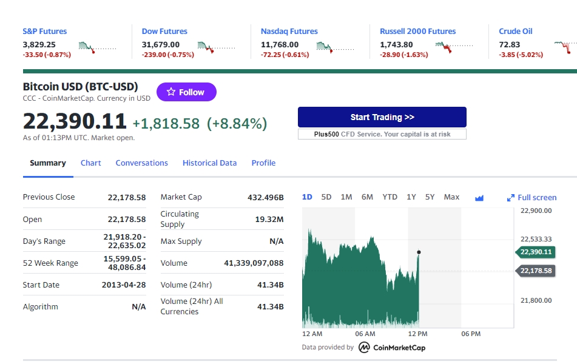Switch to the Chart tab
Screen dimensions: 577x364
tap(90, 163)
